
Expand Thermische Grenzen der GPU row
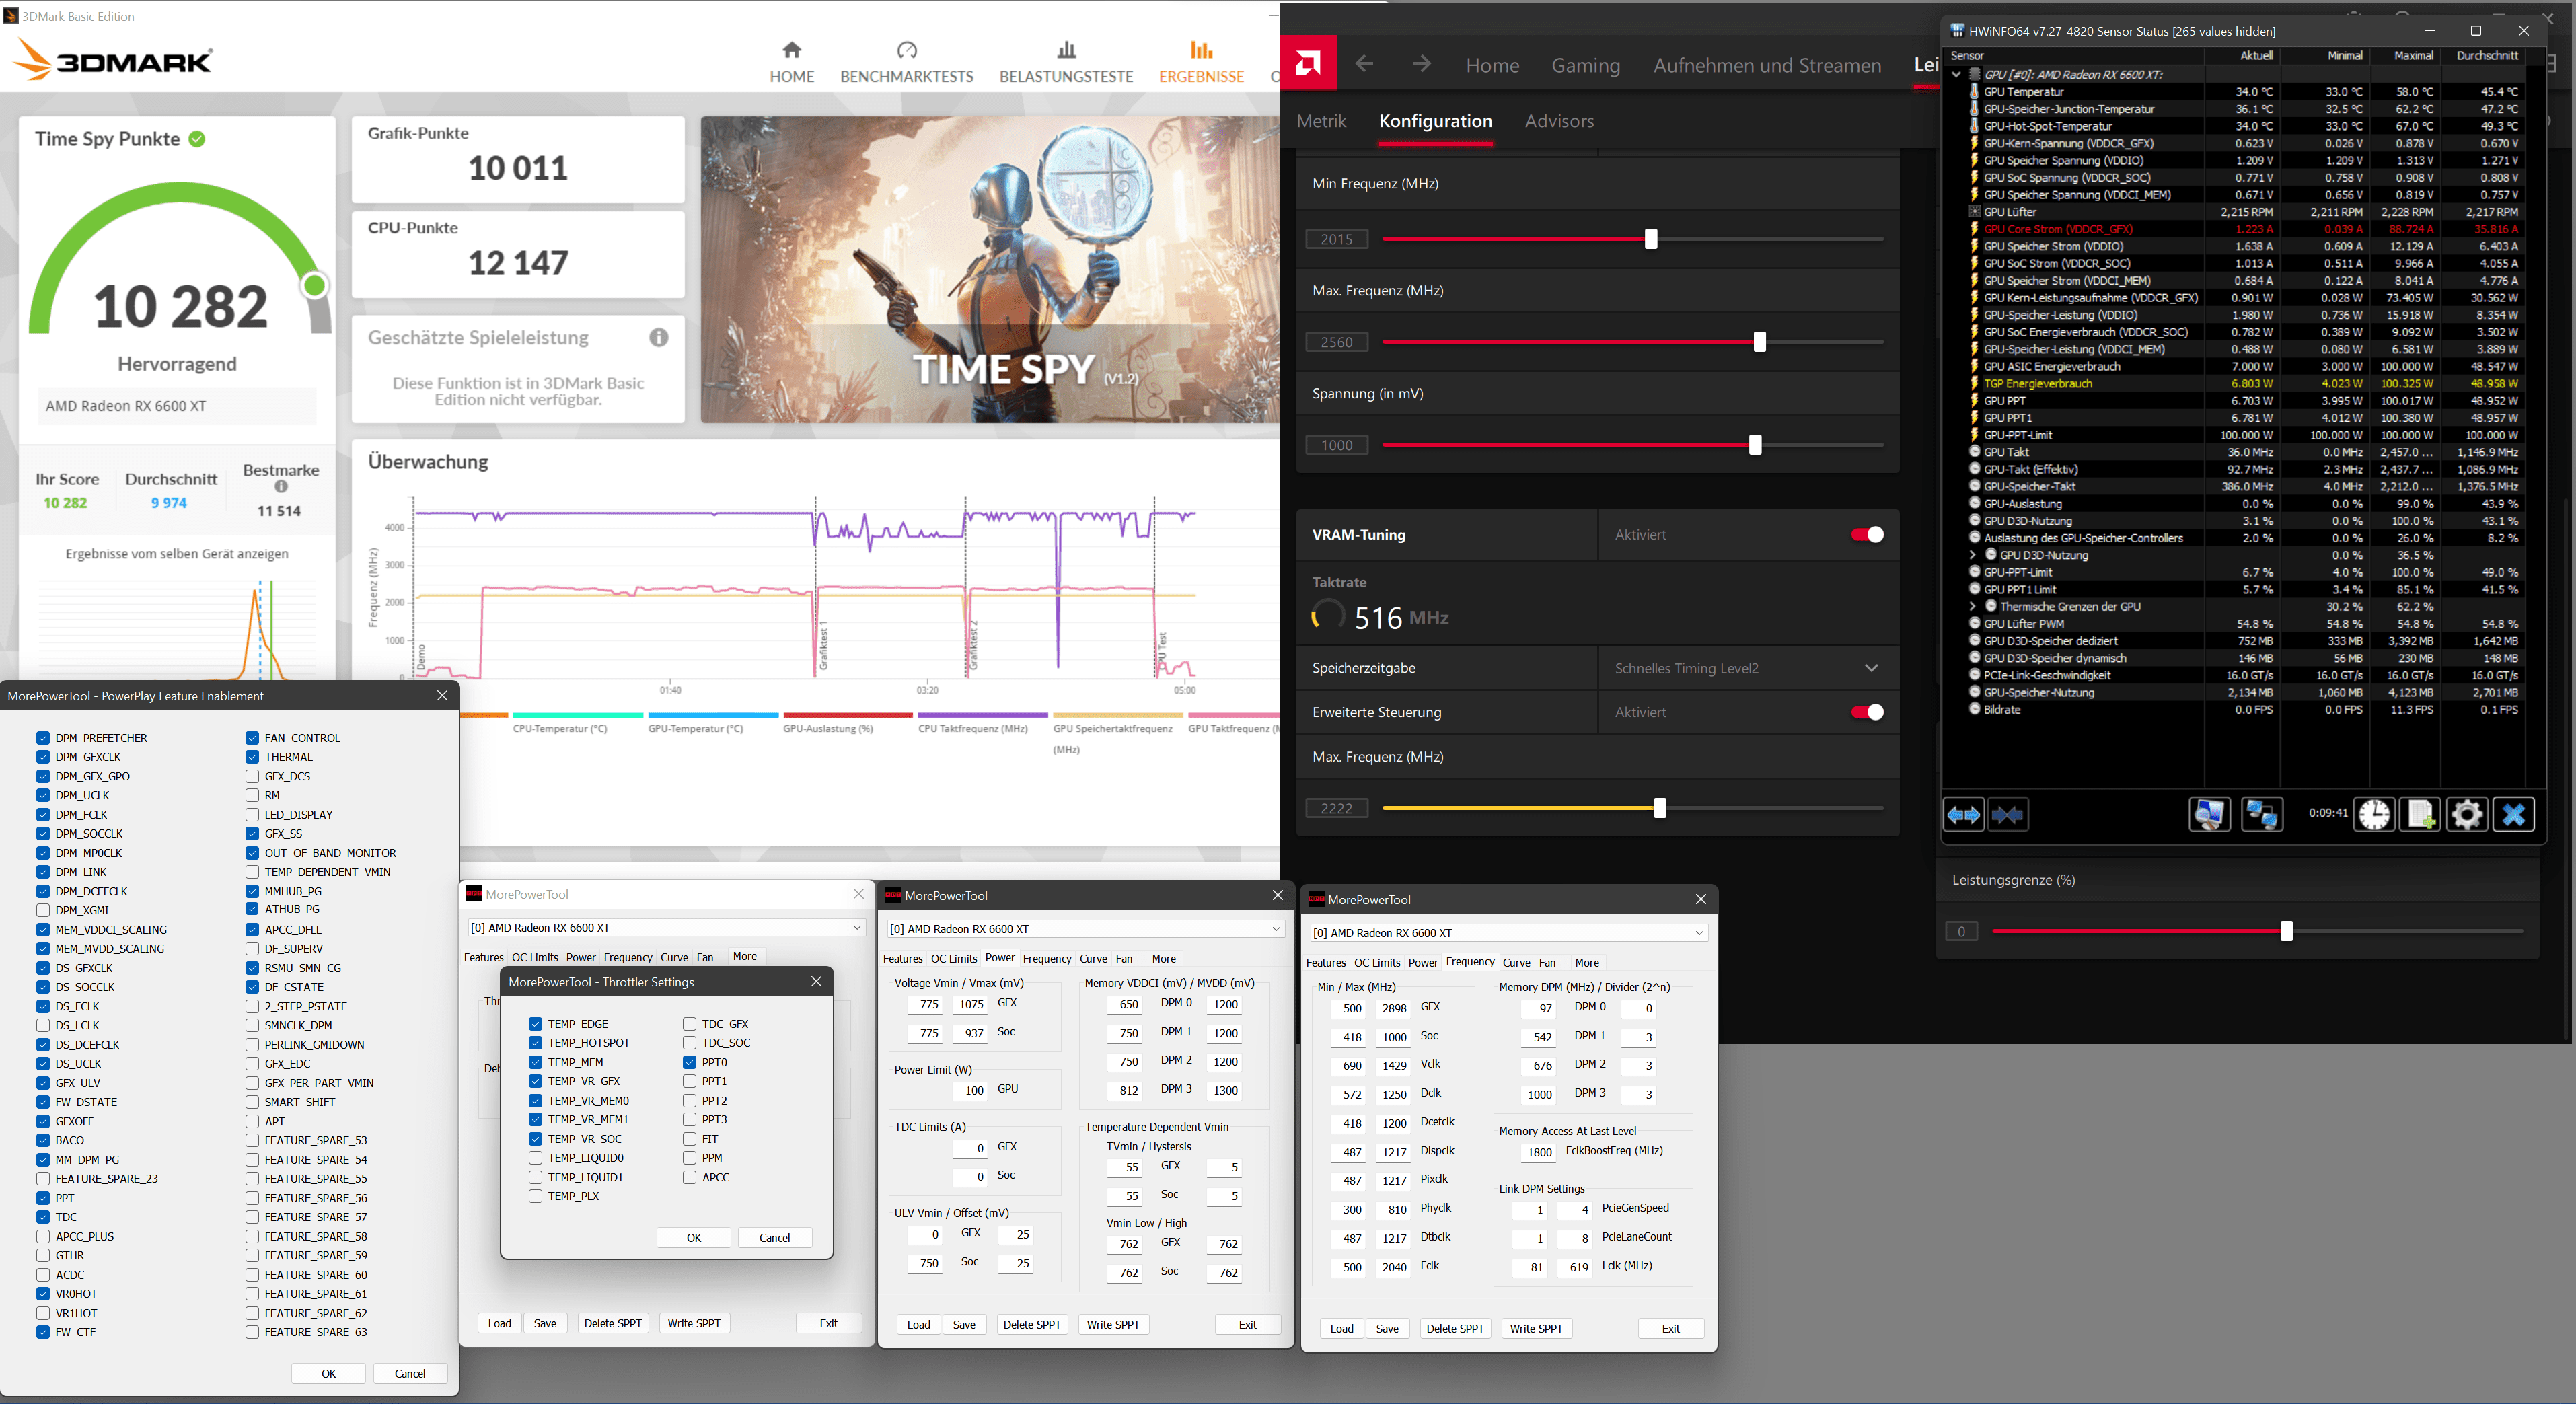pos(1972,607)
